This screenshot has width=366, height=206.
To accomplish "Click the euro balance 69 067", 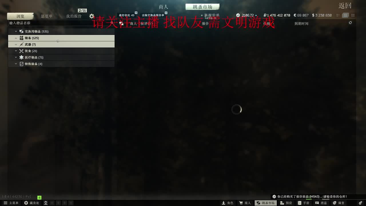I will 301,15.
